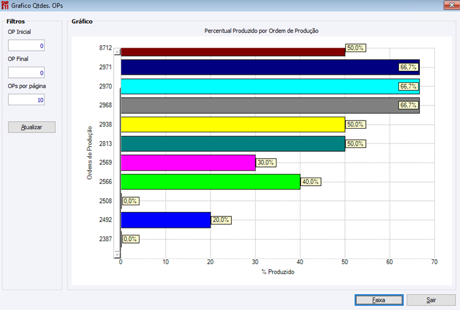Click the application icon in title bar
The width and height of the screenshot is (460, 310).
point(5,5)
